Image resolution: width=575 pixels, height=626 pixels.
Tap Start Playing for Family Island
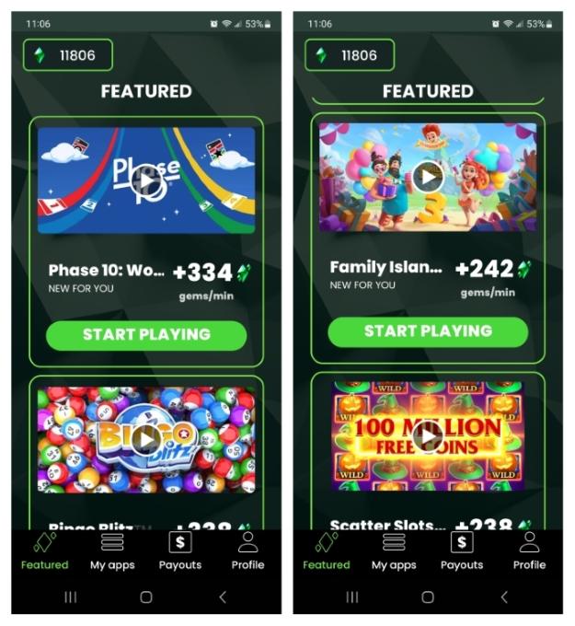tap(428, 331)
